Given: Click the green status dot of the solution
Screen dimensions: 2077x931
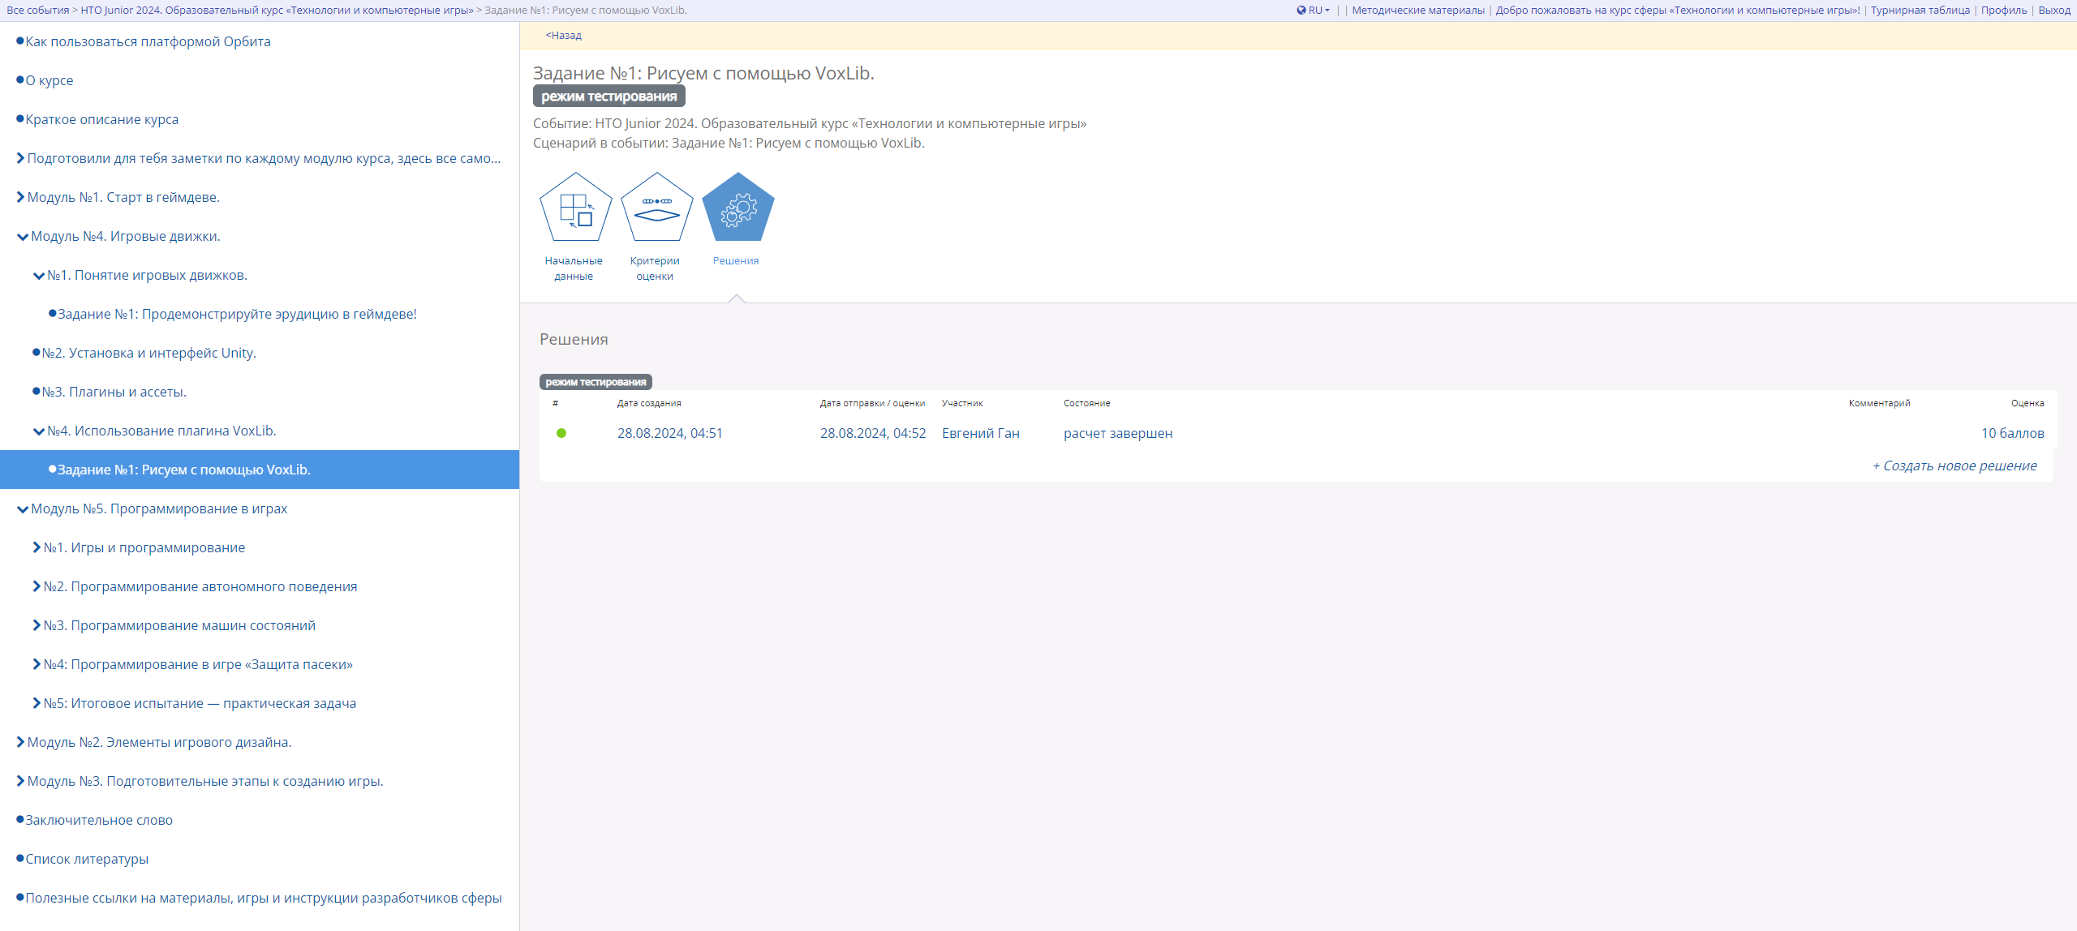Looking at the screenshot, I should coord(561,433).
